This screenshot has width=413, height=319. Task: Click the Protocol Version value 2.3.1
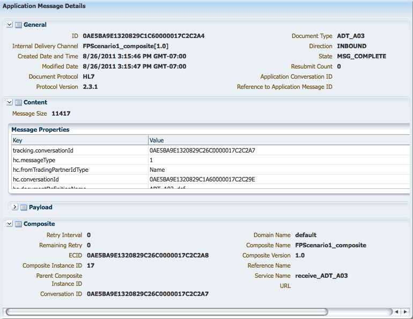click(x=90, y=87)
